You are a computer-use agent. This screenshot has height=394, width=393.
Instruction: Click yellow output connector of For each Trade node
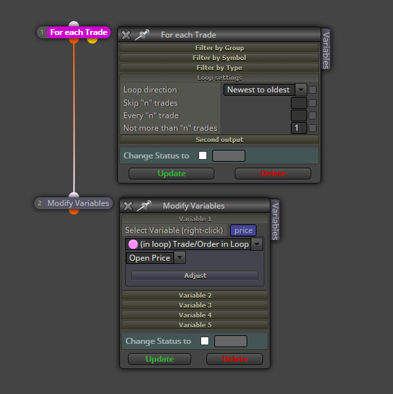pyautogui.click(x=92, y=40)
